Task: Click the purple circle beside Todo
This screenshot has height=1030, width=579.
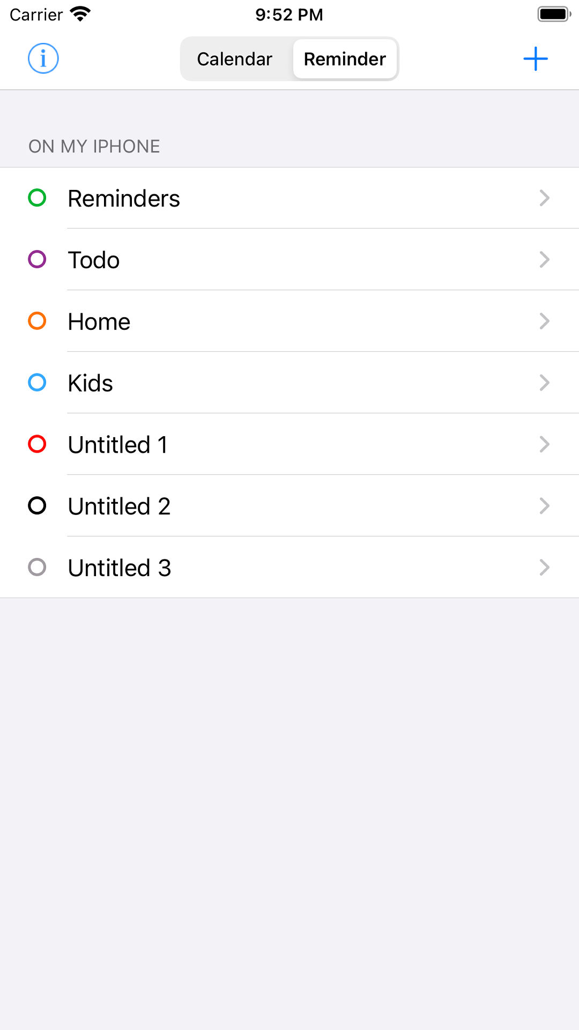Action: (x=37, y=260)
